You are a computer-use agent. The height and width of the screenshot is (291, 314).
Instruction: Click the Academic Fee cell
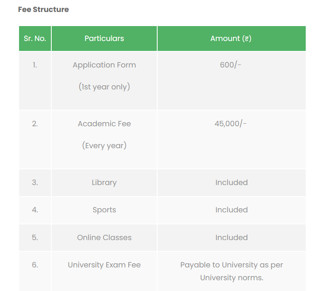(x=104, y=124)
